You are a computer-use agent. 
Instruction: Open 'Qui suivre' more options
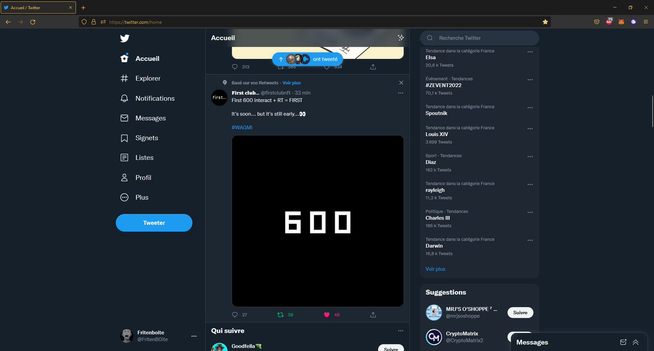pos(401,330)
